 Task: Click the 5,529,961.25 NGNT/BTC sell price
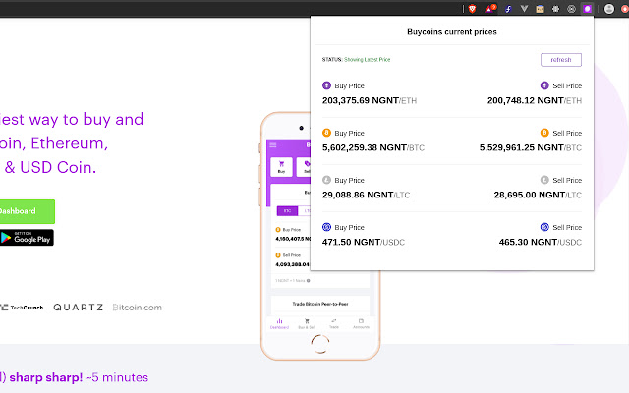tap(531, 148)
